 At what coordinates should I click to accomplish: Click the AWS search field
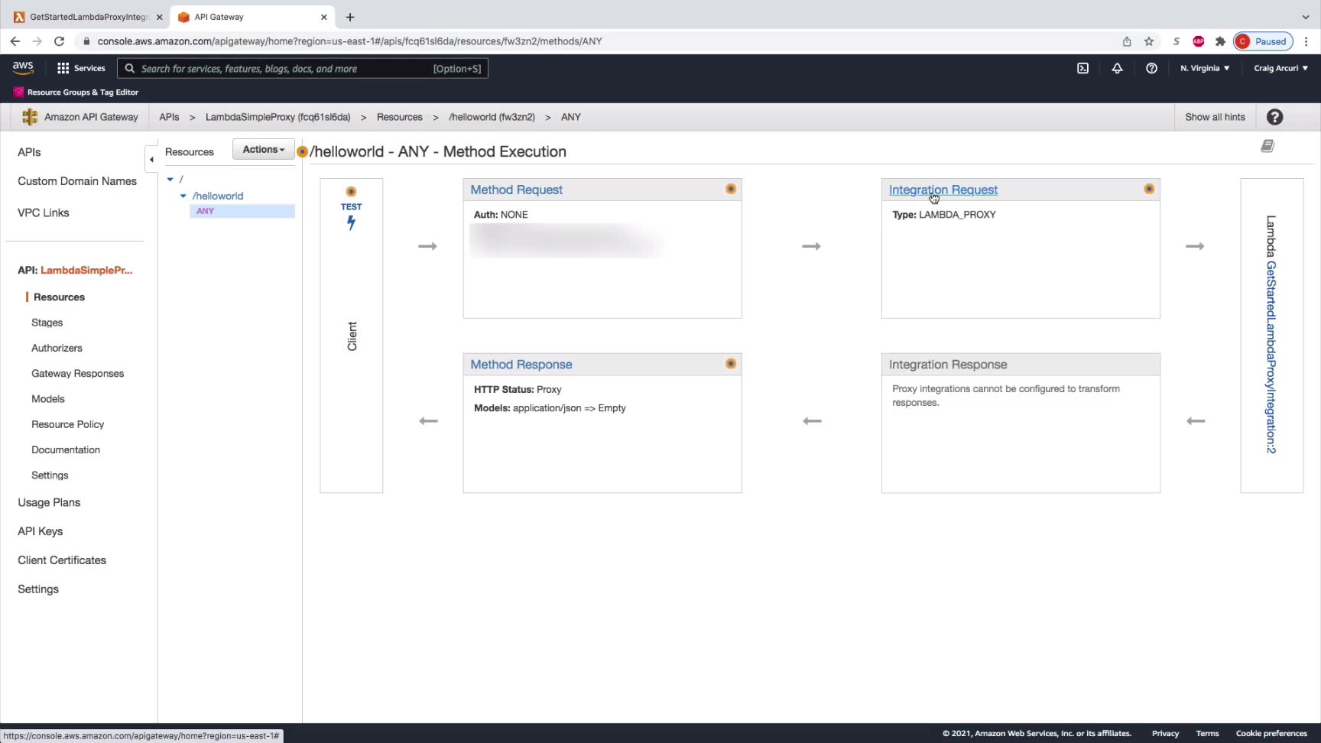tap(303, 68)
